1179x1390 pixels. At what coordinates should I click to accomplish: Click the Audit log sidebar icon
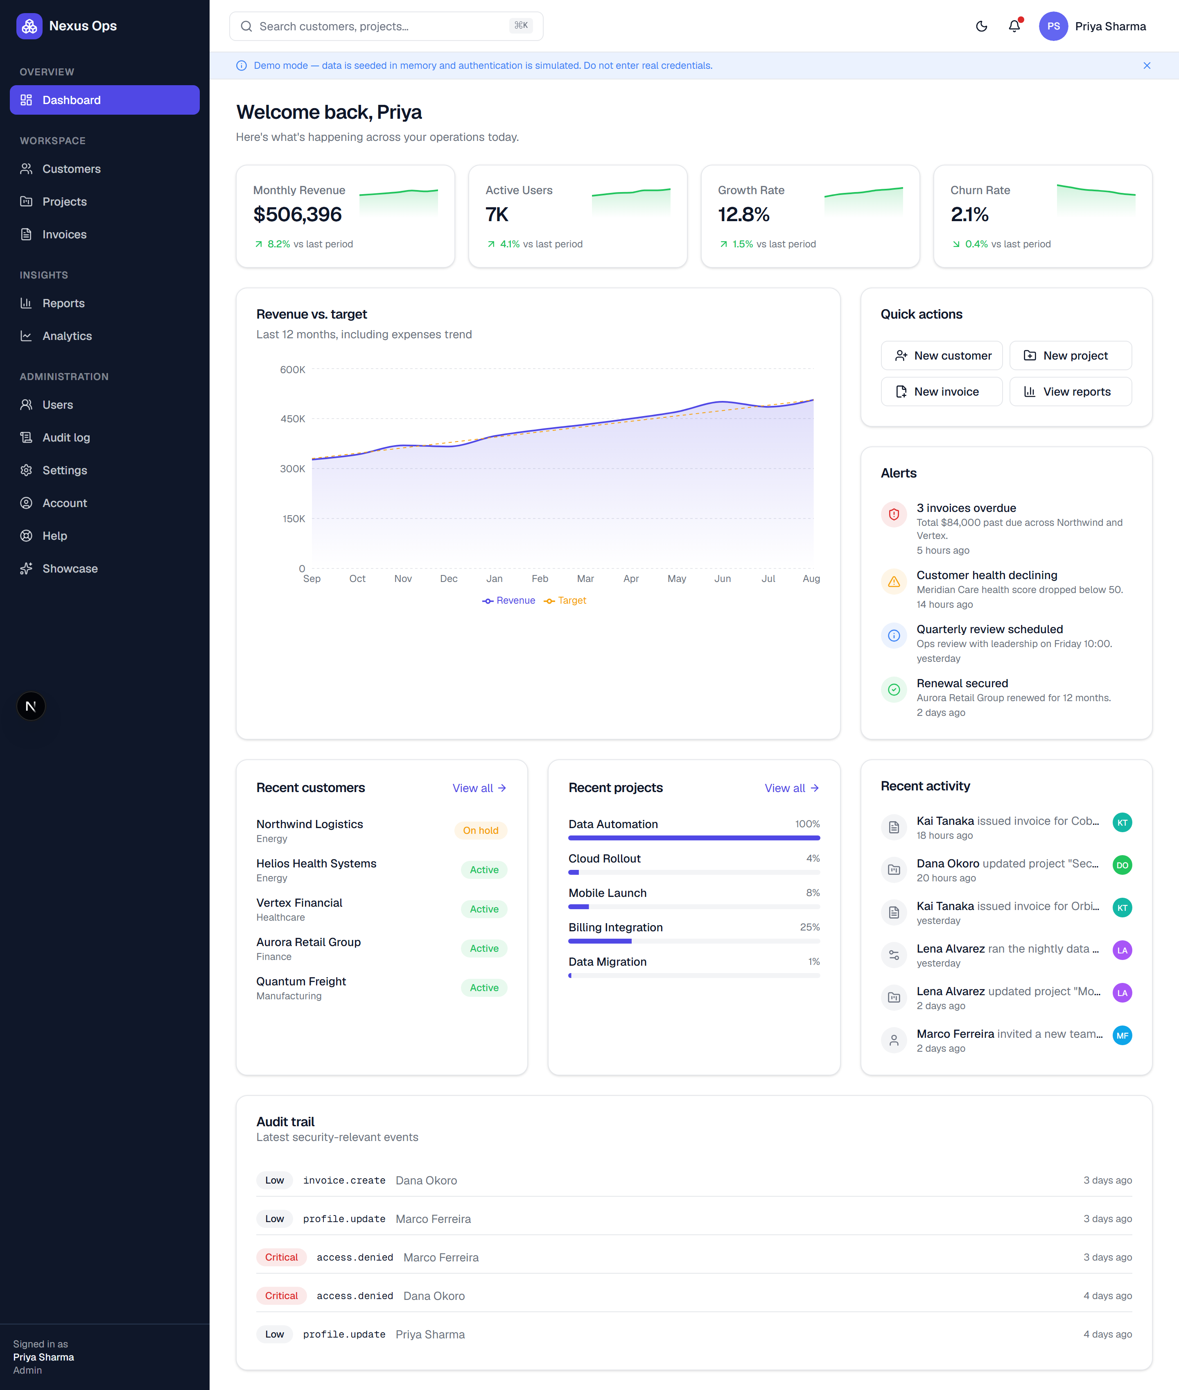[x=26, y=437]
